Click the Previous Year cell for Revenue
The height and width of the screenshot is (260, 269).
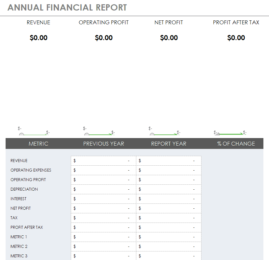click(103, 161)
